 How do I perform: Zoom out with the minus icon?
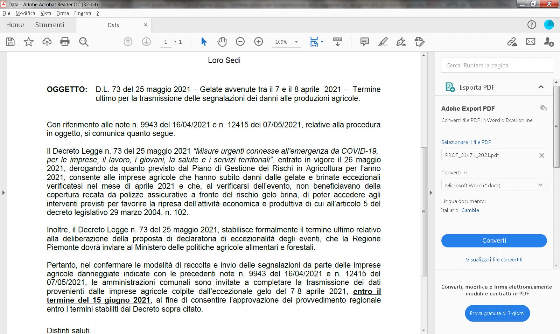click(240, 42)
